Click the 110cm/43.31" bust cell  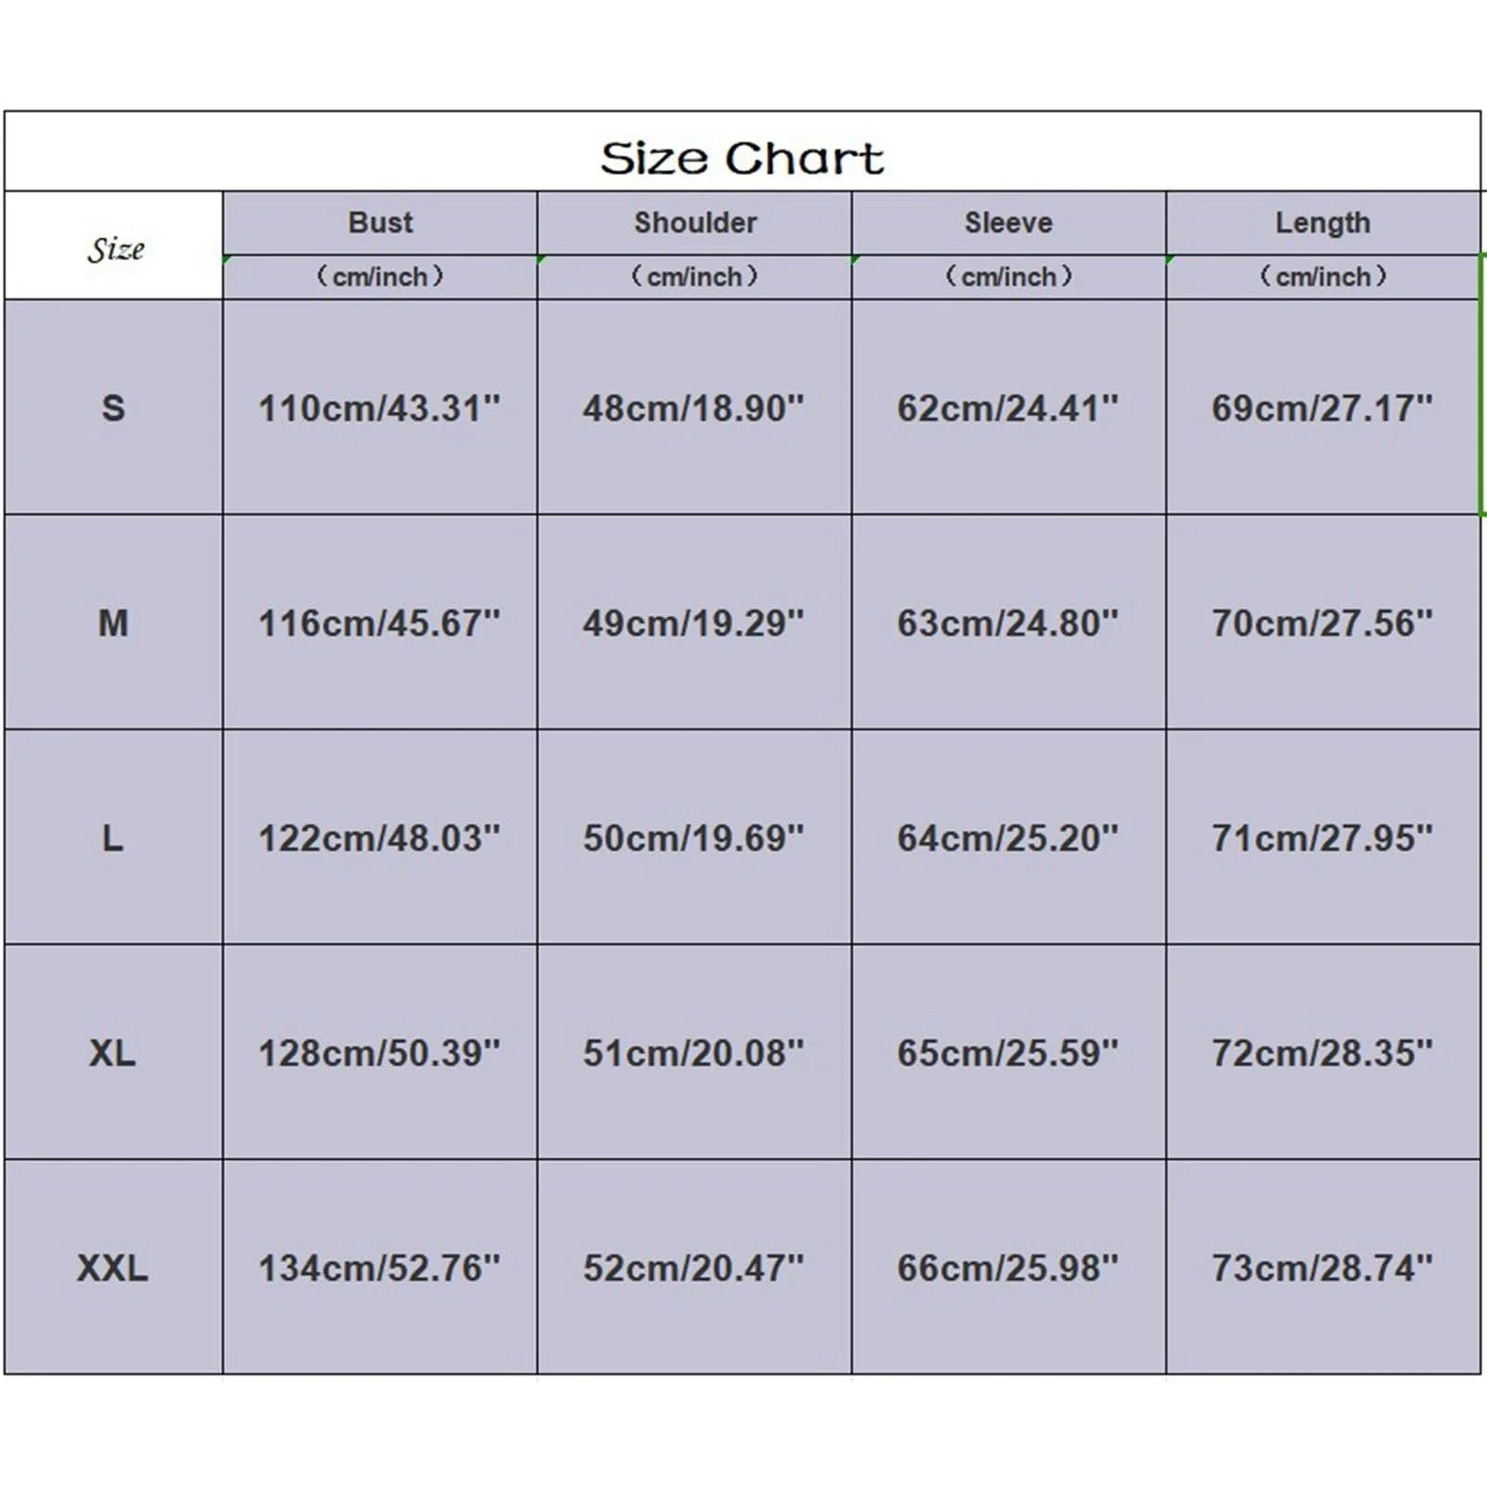379,408
